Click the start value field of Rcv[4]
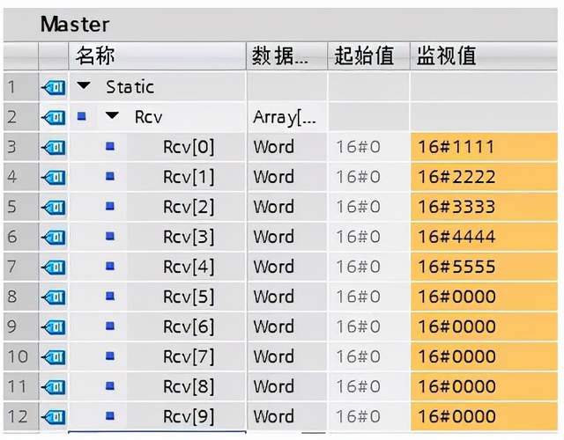564x440 pixels. pos(358,267)
